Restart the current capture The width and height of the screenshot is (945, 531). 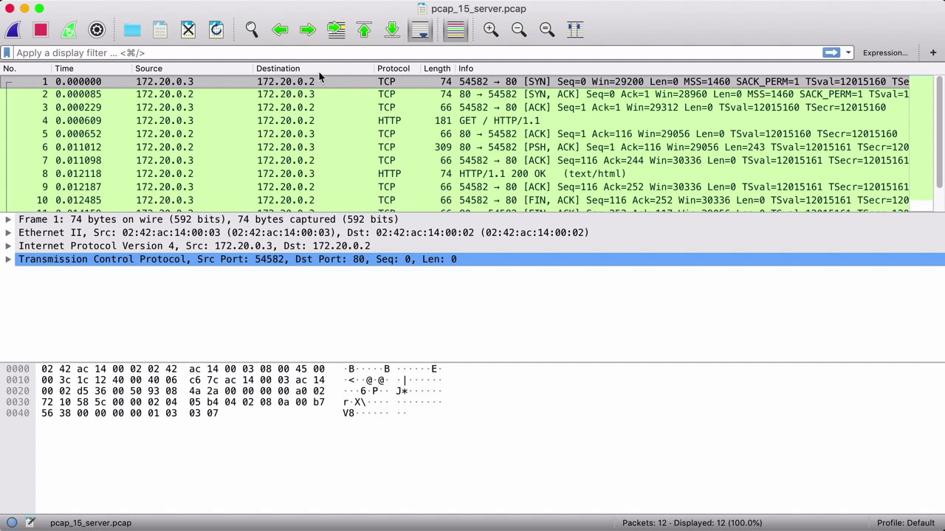point(69,29)
